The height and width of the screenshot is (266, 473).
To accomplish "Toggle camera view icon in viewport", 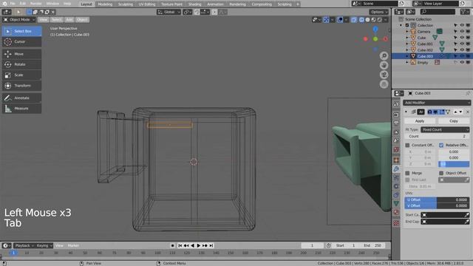I will click(384, 75).
